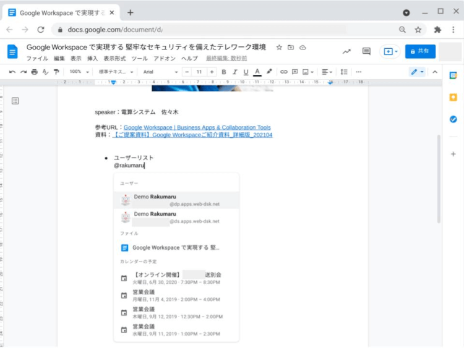This screenshot has width=464, height=348.
Task: Insert link icon in toolbar
Action: click(284, 72)
